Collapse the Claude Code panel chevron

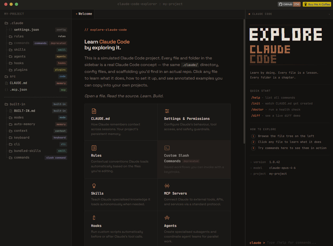pyautogui.click(x=329, y=14)
